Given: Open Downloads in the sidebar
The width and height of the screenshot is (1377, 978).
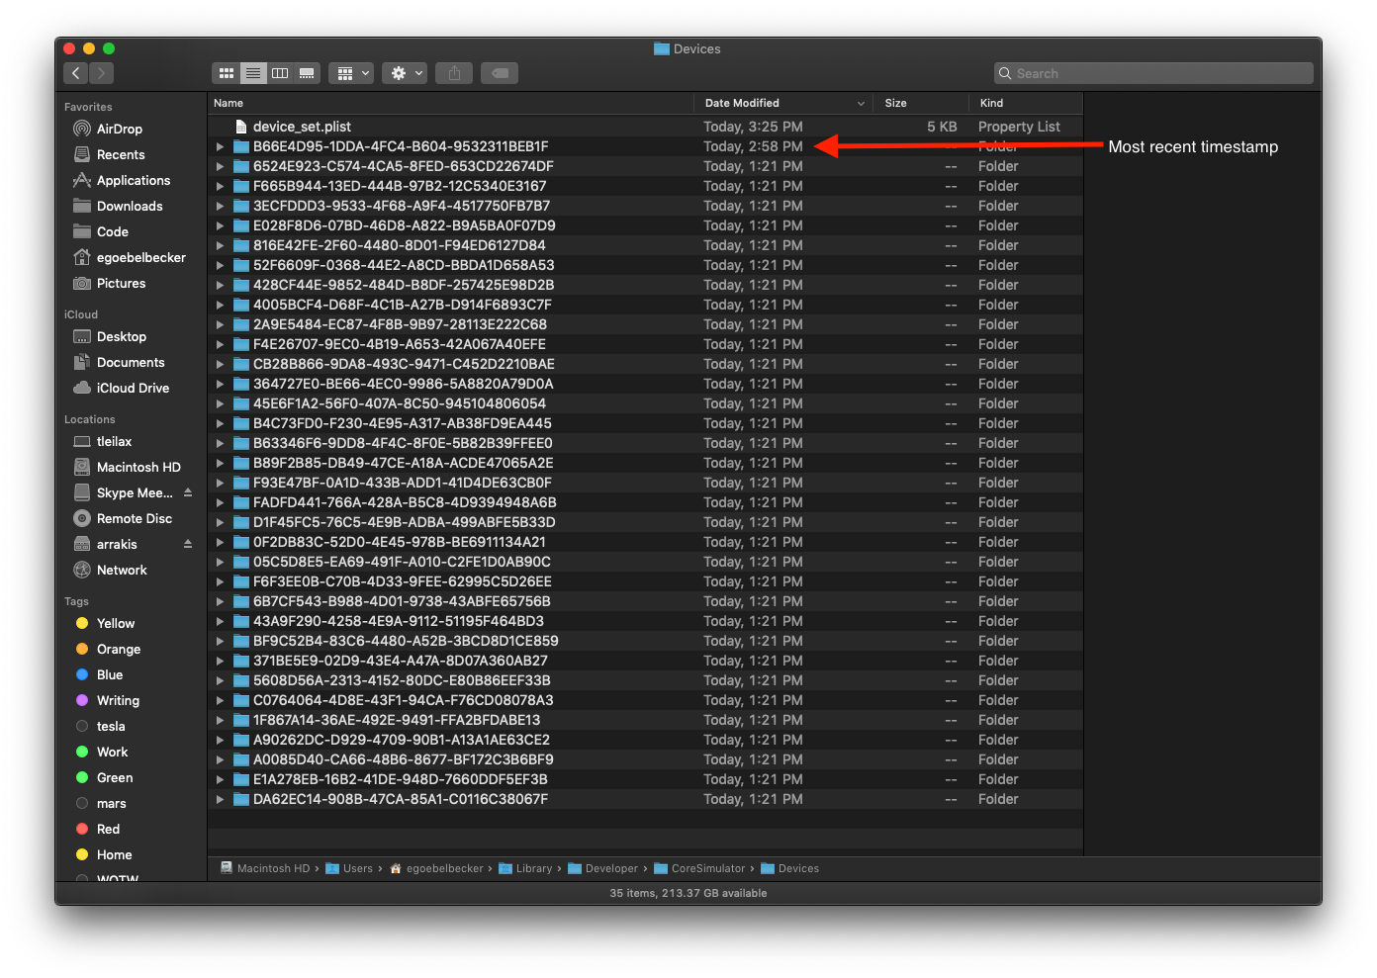Looking at the screenshot, I should coord(129,206).
